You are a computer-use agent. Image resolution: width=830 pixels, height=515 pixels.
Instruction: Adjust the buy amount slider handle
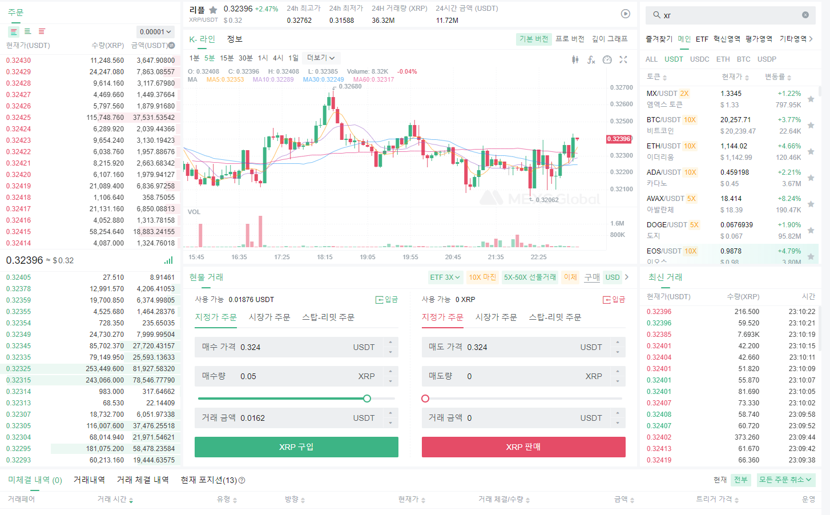point(367,399)
